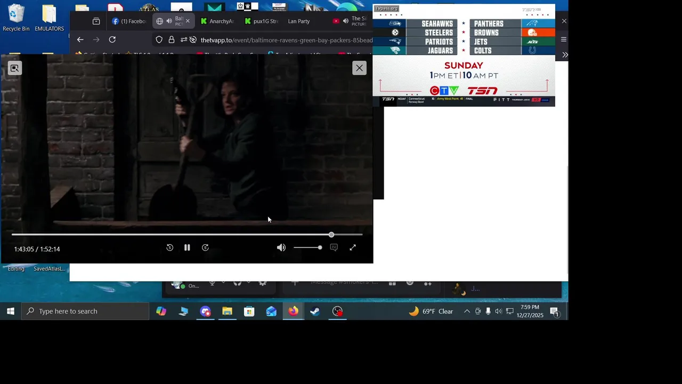Switch to the pux1G Stream tab
682x384 pixels.
coord(262,21)
